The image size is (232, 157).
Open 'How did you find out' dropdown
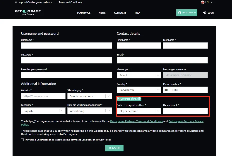pos(89,111)
